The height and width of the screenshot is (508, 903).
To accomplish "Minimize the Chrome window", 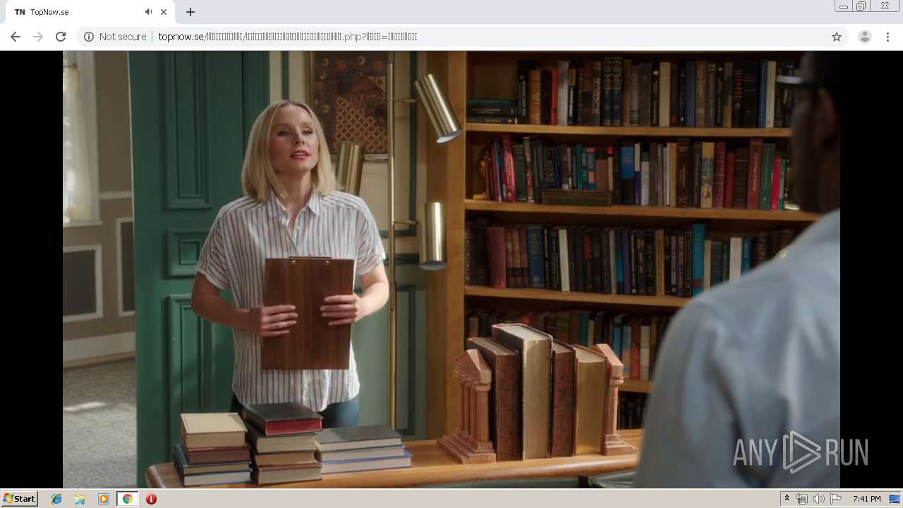I will pyautogui.click(x=843, y=6).
